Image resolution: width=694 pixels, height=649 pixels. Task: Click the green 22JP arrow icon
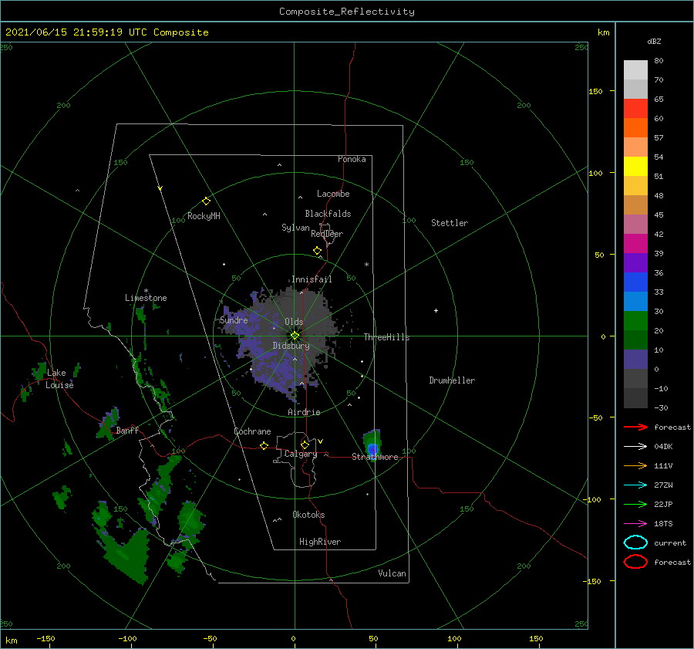[x=635, y=504]
